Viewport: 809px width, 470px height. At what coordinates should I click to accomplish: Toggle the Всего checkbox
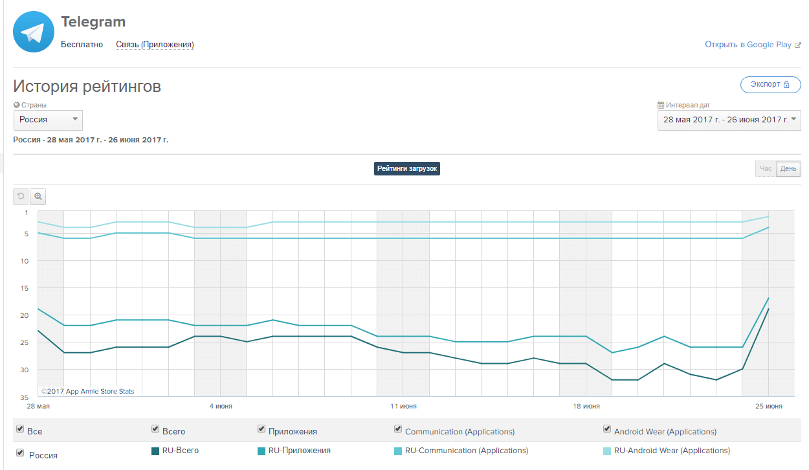[155, 429]
